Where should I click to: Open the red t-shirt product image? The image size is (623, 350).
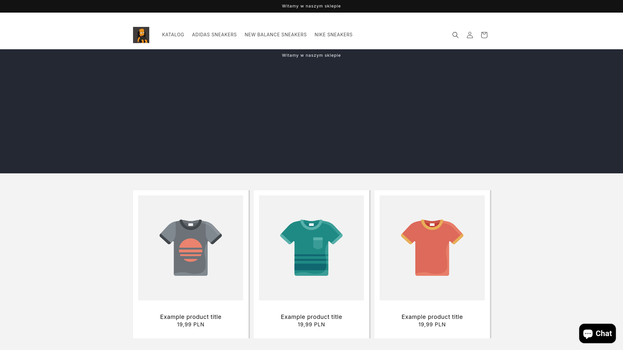(x=432, y=248)
